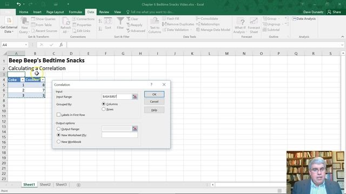Screen dimensions: 346x194
Task: Click the Share button
Action: tap(334, 12)
